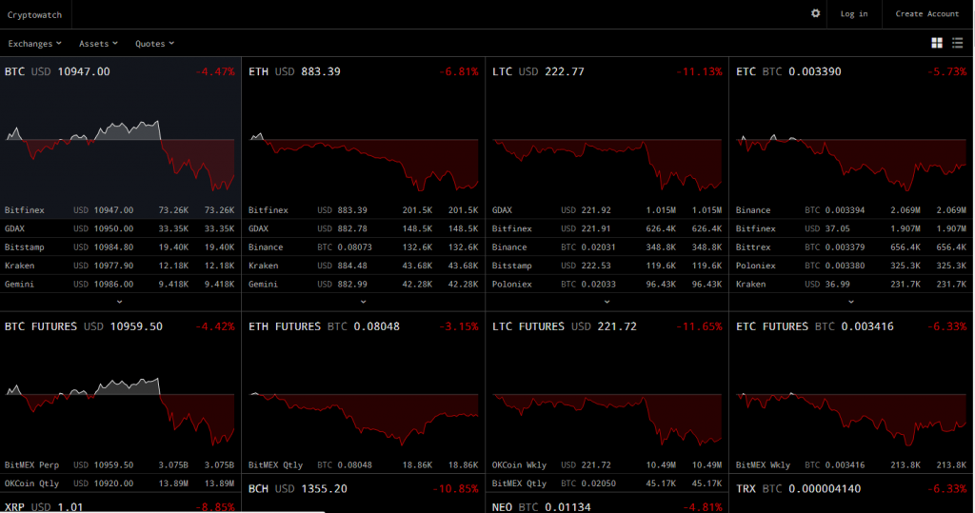This screenshot has height=513, width=975.
Task: Click ETH USD 883.39 card title
Action: tap(295, 71)
